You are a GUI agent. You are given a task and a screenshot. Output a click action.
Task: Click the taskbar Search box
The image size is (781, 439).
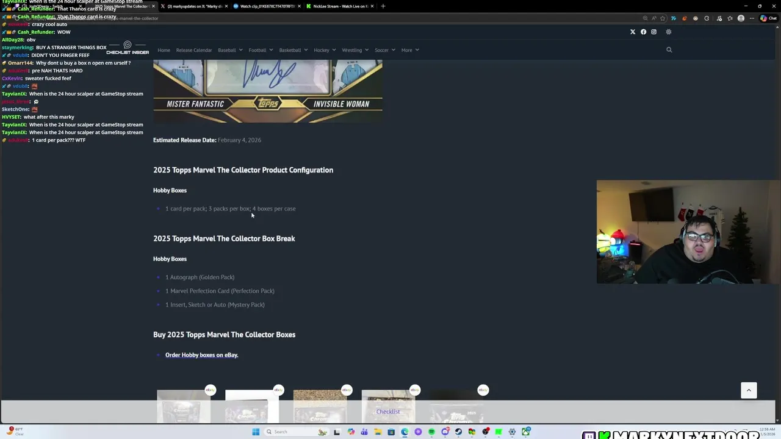(296, 432)
